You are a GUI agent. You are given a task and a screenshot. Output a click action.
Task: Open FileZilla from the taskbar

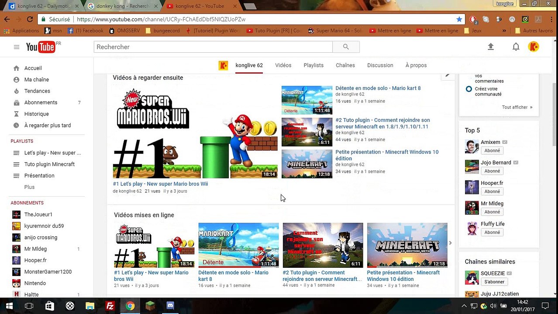click(110, 306)
